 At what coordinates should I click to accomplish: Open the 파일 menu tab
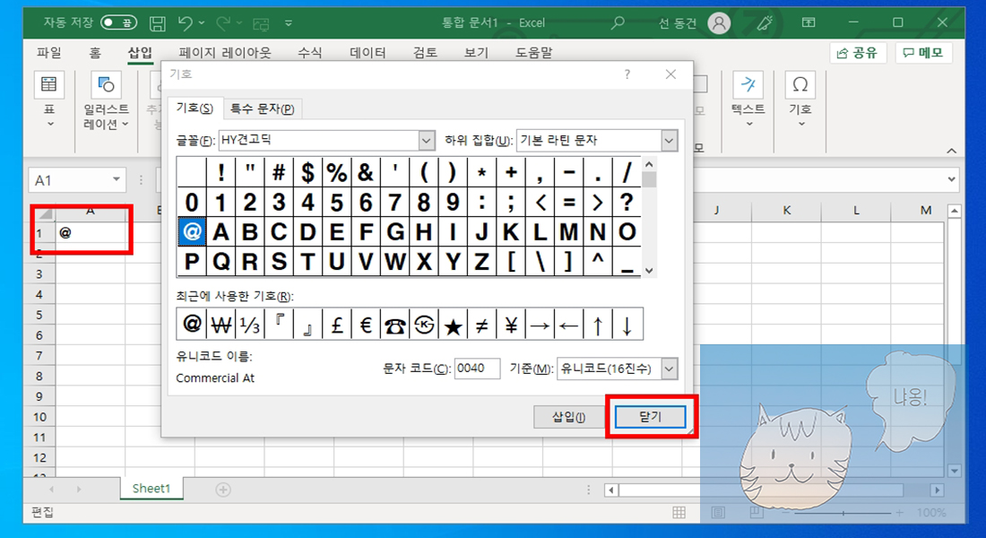pos(49,53)
